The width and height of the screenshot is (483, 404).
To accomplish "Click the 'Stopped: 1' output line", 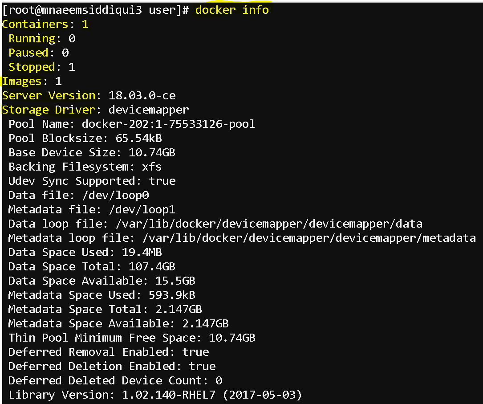I will pyautogui.click(x=42, y=67).
